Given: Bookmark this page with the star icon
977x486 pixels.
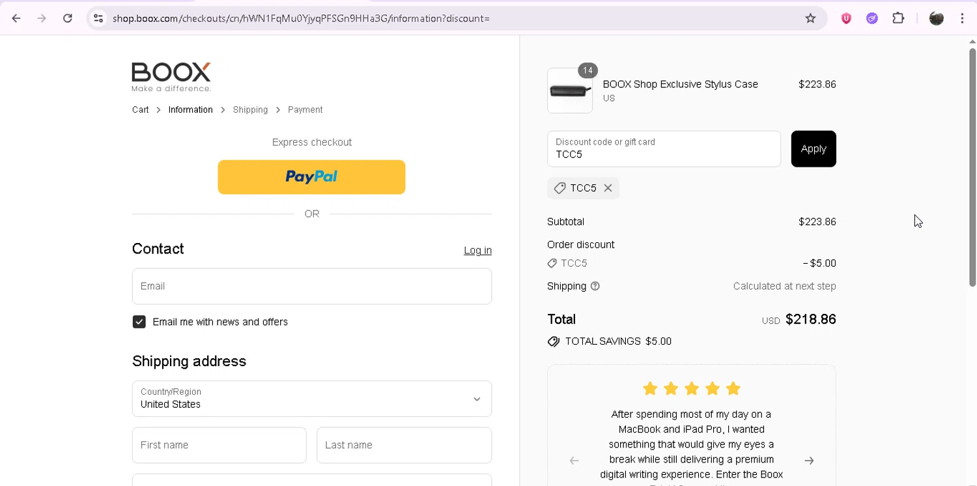Looking at the screenshot, I should pos(810,18).
